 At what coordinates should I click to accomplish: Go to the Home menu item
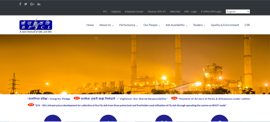pos(90,25)
